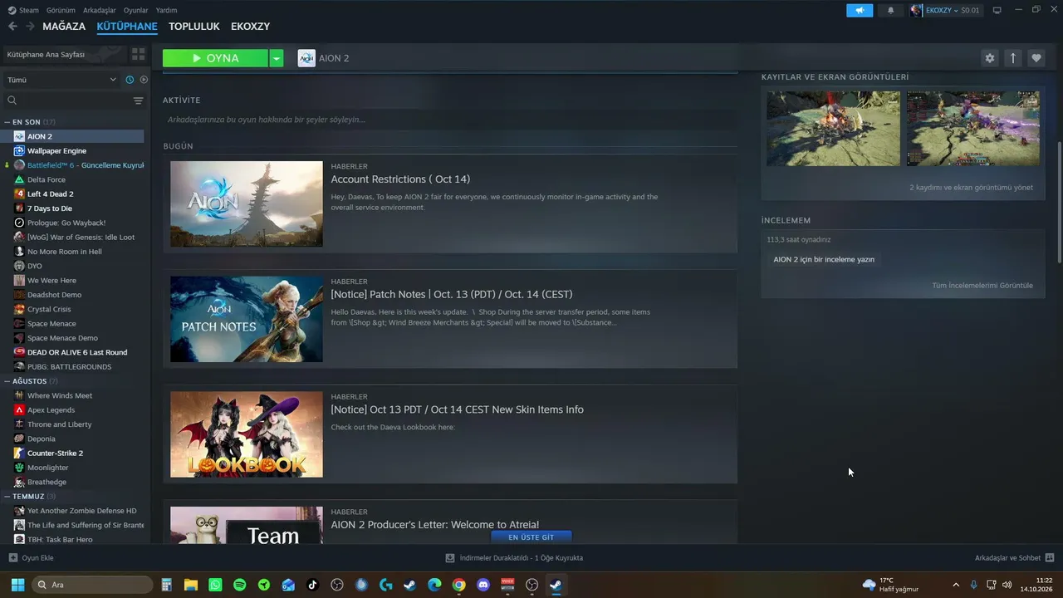
Task: Open the downloads status icon
Action: click(450, 558)
